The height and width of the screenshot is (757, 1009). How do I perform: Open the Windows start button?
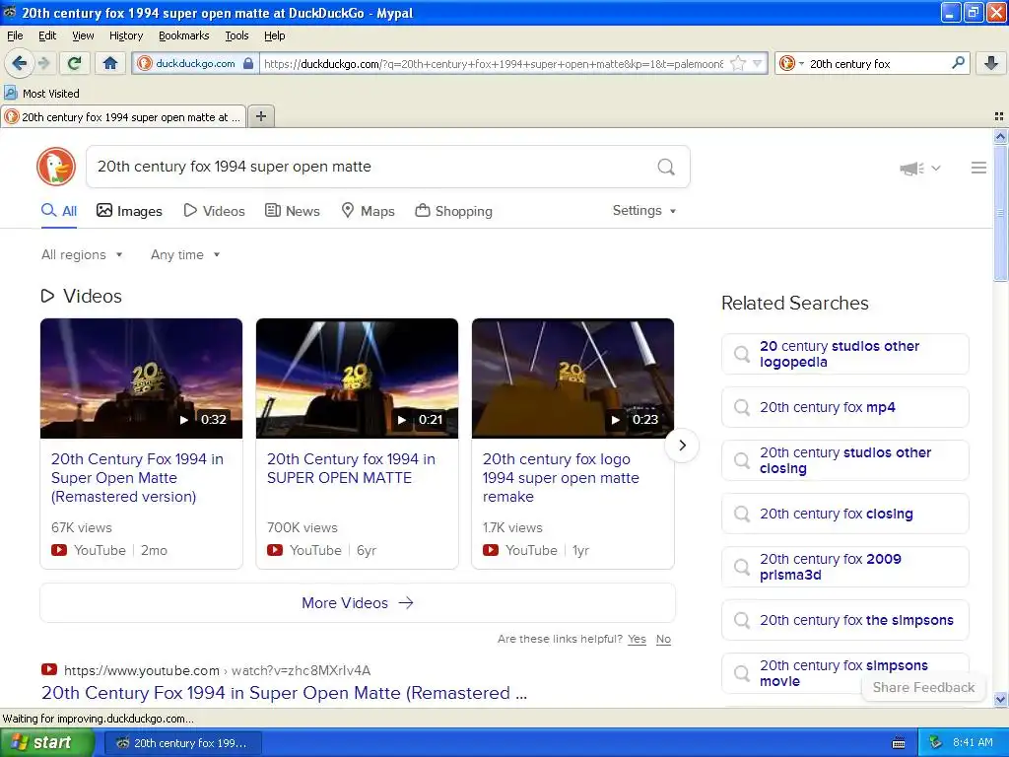coord(47,742)
